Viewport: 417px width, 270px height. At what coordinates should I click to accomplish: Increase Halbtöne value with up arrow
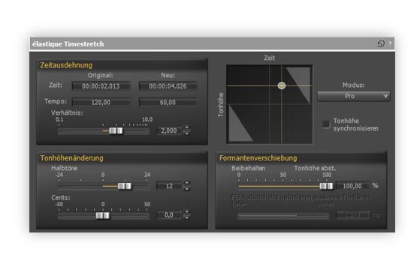tap(187, 183)
